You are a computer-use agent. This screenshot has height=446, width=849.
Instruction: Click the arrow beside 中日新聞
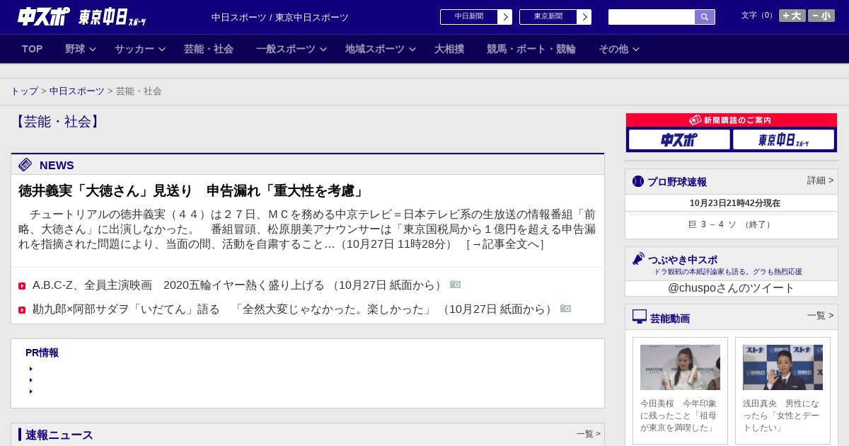(505, 17)
